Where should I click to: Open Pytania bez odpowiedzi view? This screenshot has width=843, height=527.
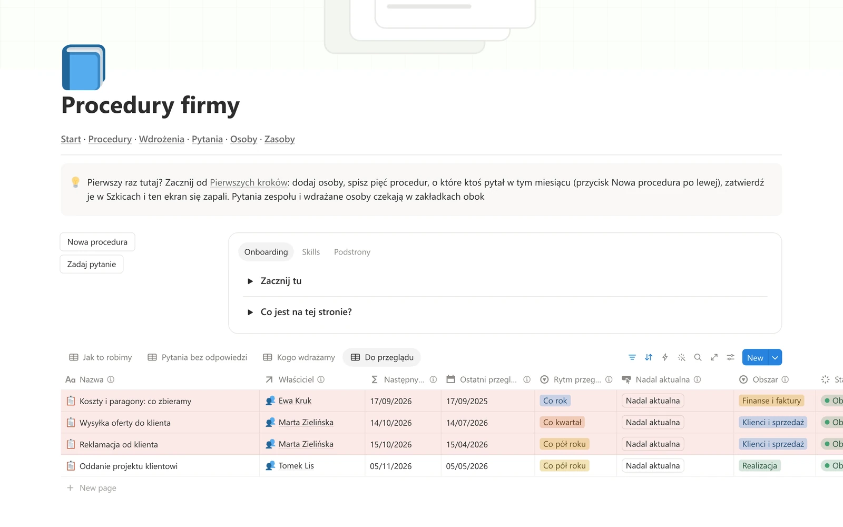pos(198,357)
